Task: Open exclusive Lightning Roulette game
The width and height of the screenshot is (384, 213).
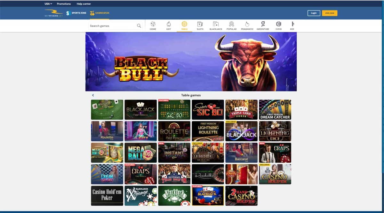Action: tap(208, 153)
